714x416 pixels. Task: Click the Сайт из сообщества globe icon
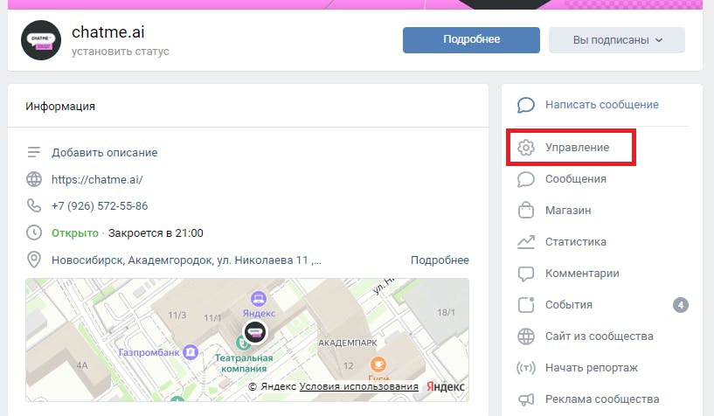(525, 336)
